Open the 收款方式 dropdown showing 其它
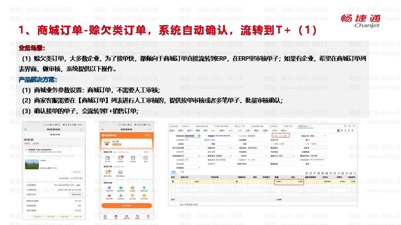 (287, 156)
